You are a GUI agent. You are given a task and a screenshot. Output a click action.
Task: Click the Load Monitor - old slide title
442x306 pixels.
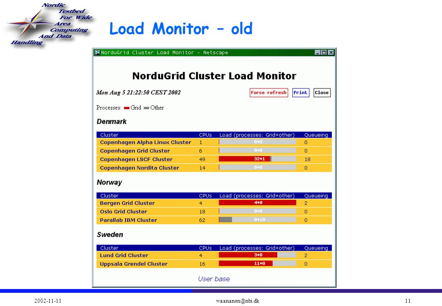point(181,28)
